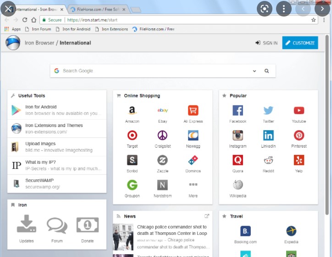The width and height of the screenshot is (332, 257).
Task: Open Iron Extensions and Themes entry
Action: pyautogui.click(x=57, y=128)
